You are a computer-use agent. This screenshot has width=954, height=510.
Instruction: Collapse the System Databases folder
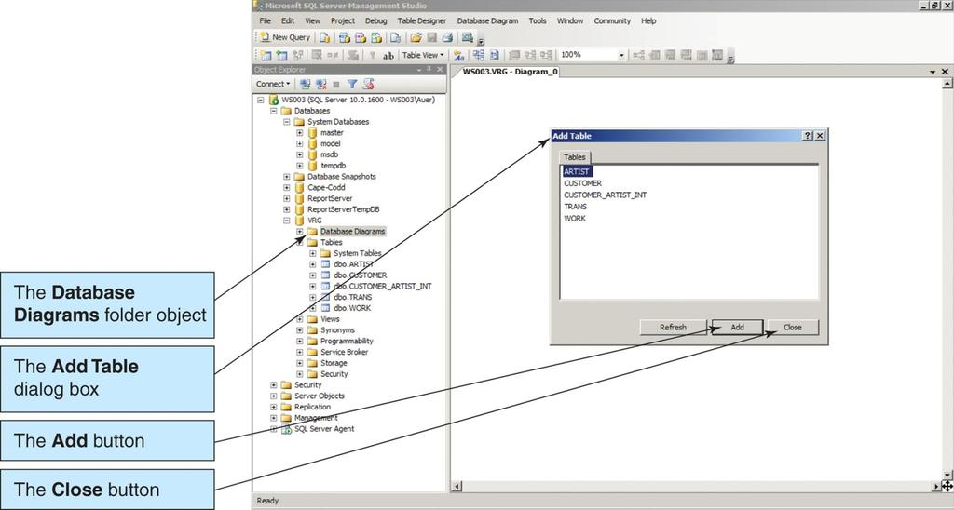pyautogui.click(x=287, y=122)
